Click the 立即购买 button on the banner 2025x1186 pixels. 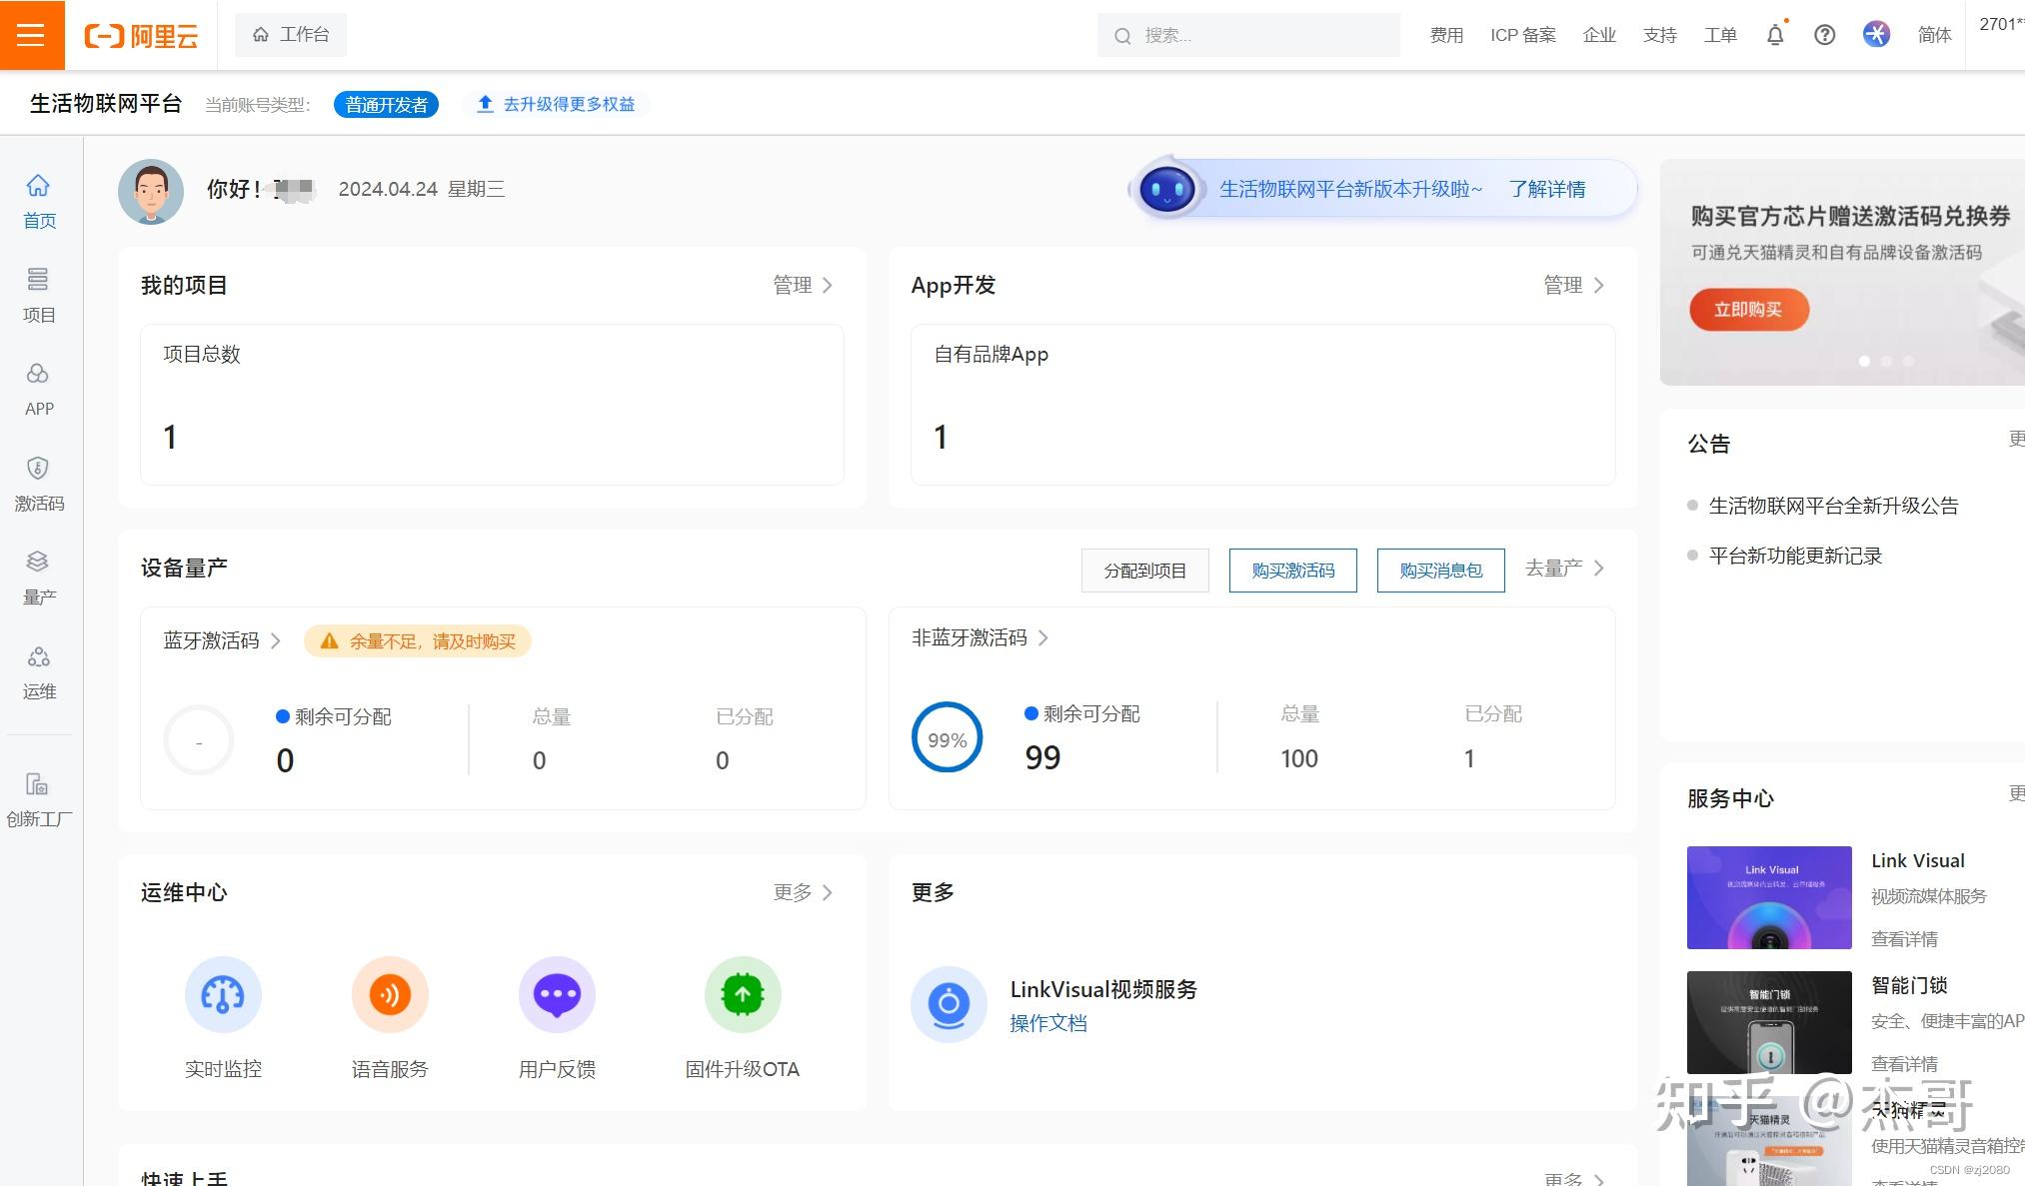1748,310
